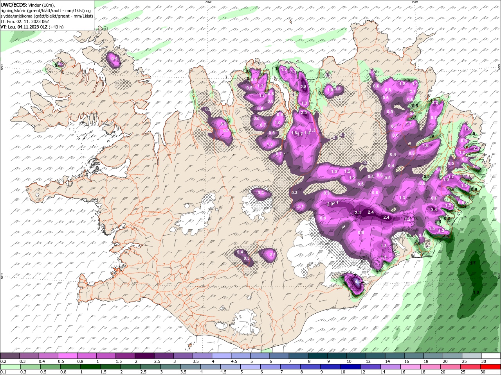Click the 'rigning/skúrir (grænt/blátt/rautt - mm/1klst) og' line
This screenshot has height=375, width=501.
46,11
